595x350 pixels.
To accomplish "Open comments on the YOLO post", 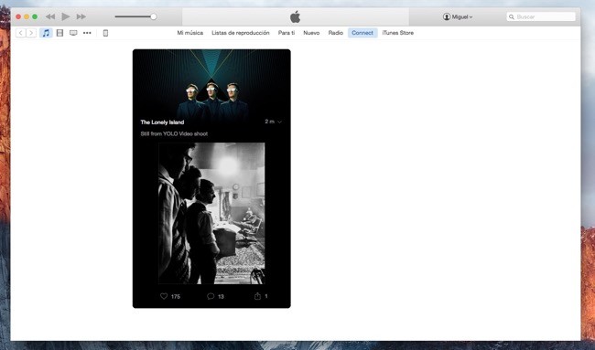I will coord(211,296).
